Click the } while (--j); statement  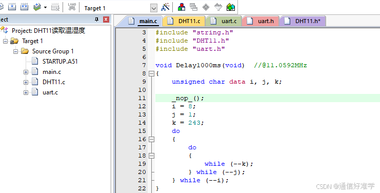pos(217,172)
